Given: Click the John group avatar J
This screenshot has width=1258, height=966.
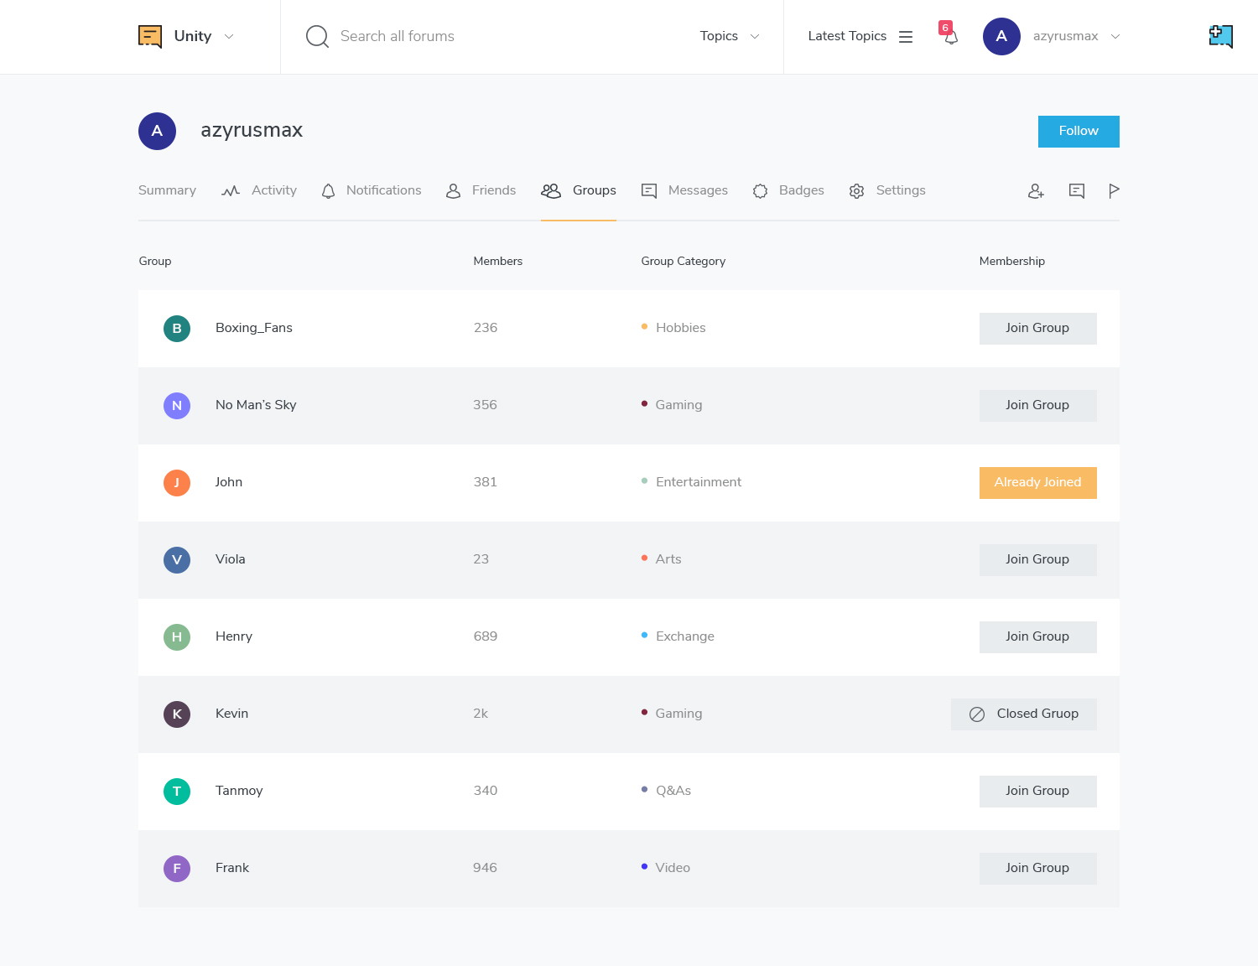Looking at the screenshot, I should pyautogui.click(x=177, y=483).
